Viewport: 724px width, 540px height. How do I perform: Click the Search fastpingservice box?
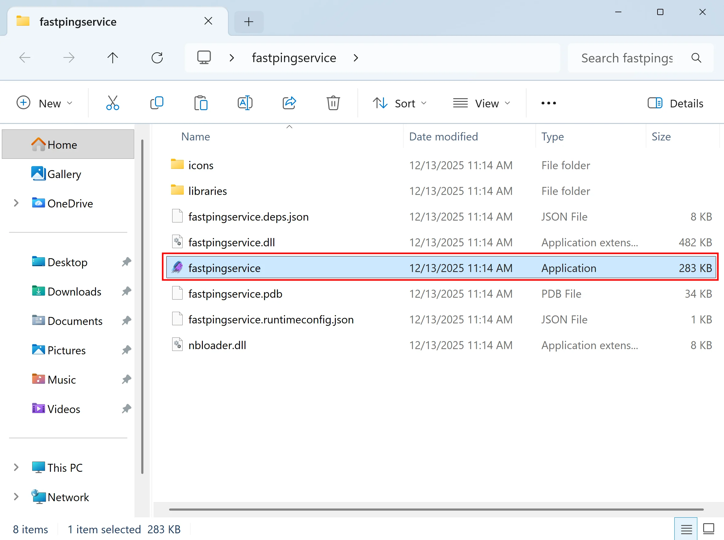coord(626,58)
